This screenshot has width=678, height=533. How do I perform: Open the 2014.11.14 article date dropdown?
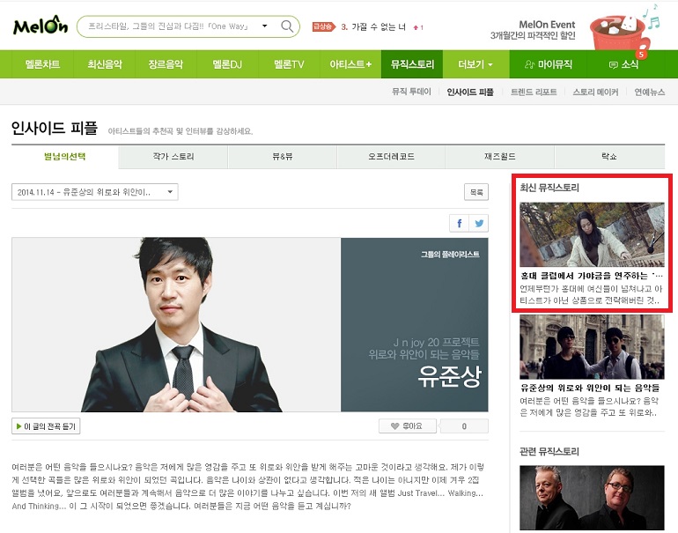click(x=95, y=192)
